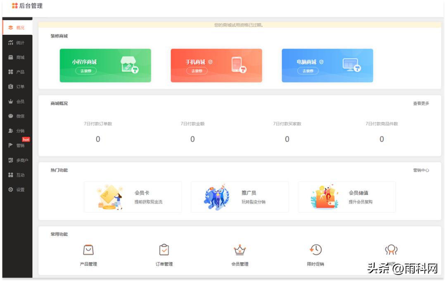
Task: Open 会员管理 via the crown icon
Action: [240, 249]
